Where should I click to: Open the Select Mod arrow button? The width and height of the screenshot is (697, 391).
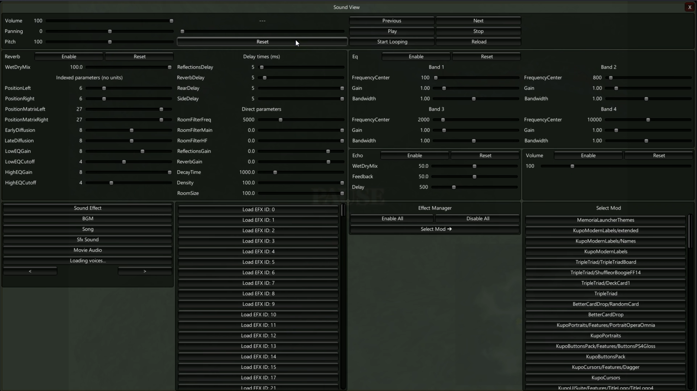(x=436, y=229)
